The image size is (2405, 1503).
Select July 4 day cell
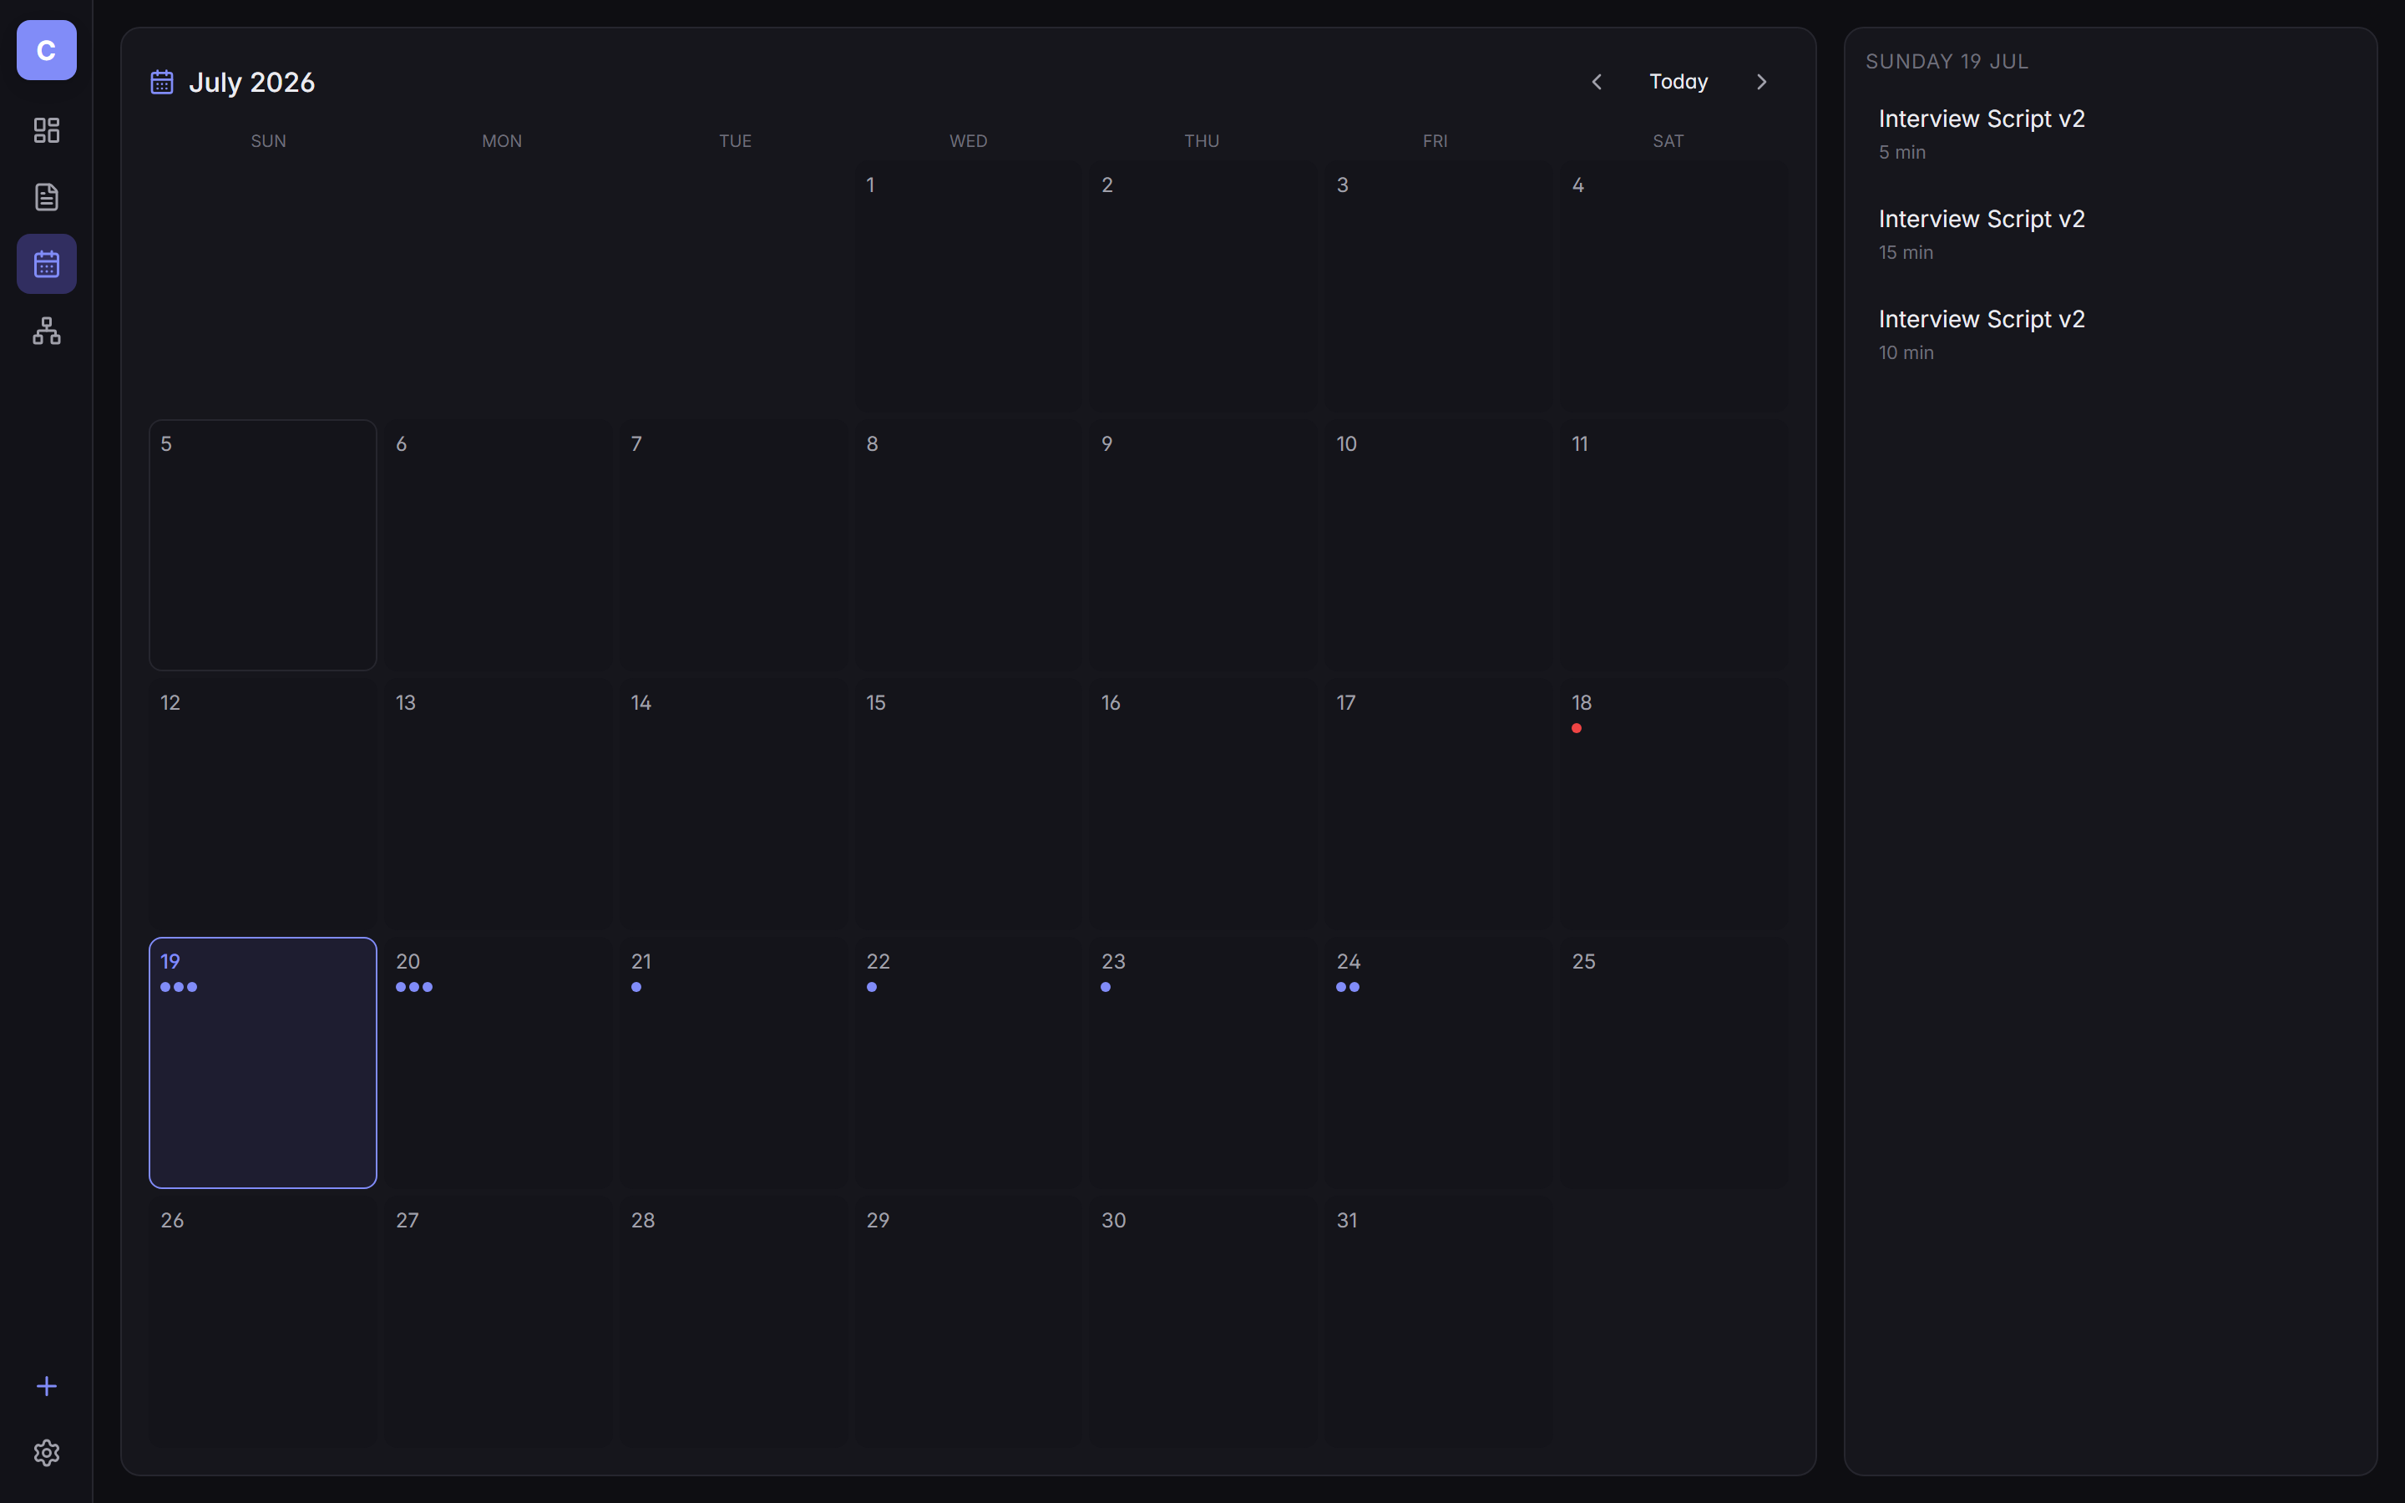tap(1673, 286)
